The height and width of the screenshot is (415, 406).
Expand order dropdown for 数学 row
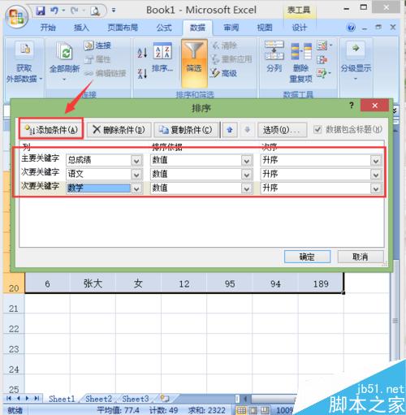(376, 188)
